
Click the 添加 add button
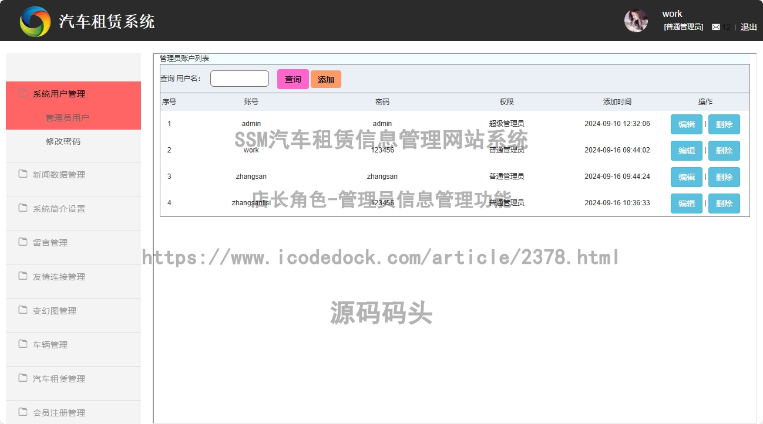pos(326,79)
